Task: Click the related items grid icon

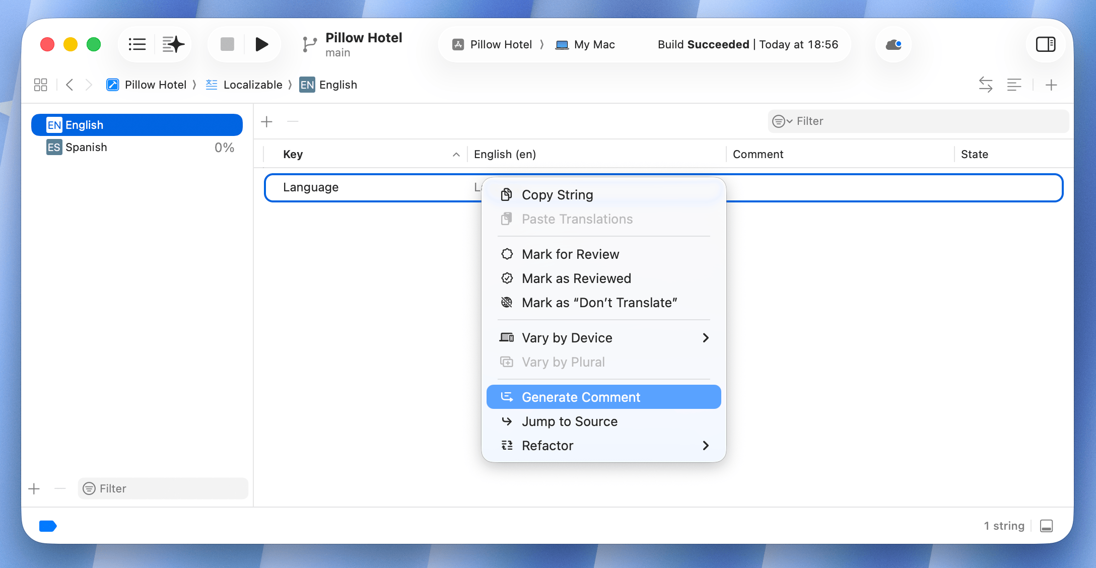Action: tap(40, 85)
